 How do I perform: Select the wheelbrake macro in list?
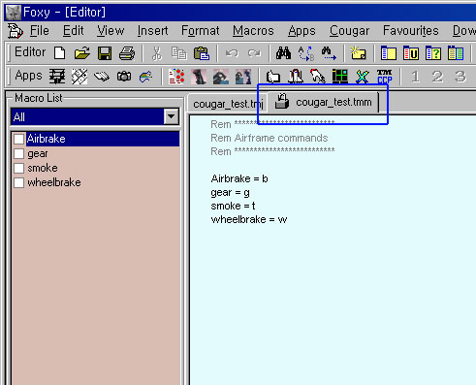pos(54,182)
